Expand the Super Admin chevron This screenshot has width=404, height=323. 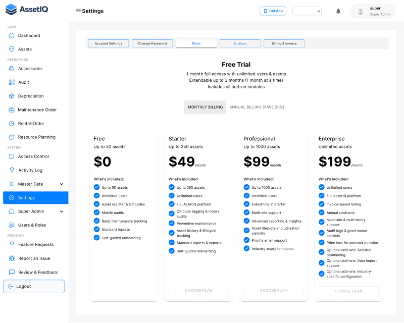point(62,211)
